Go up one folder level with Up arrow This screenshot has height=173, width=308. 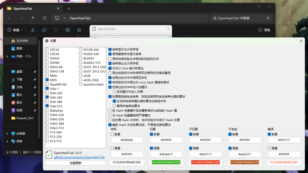33,18
